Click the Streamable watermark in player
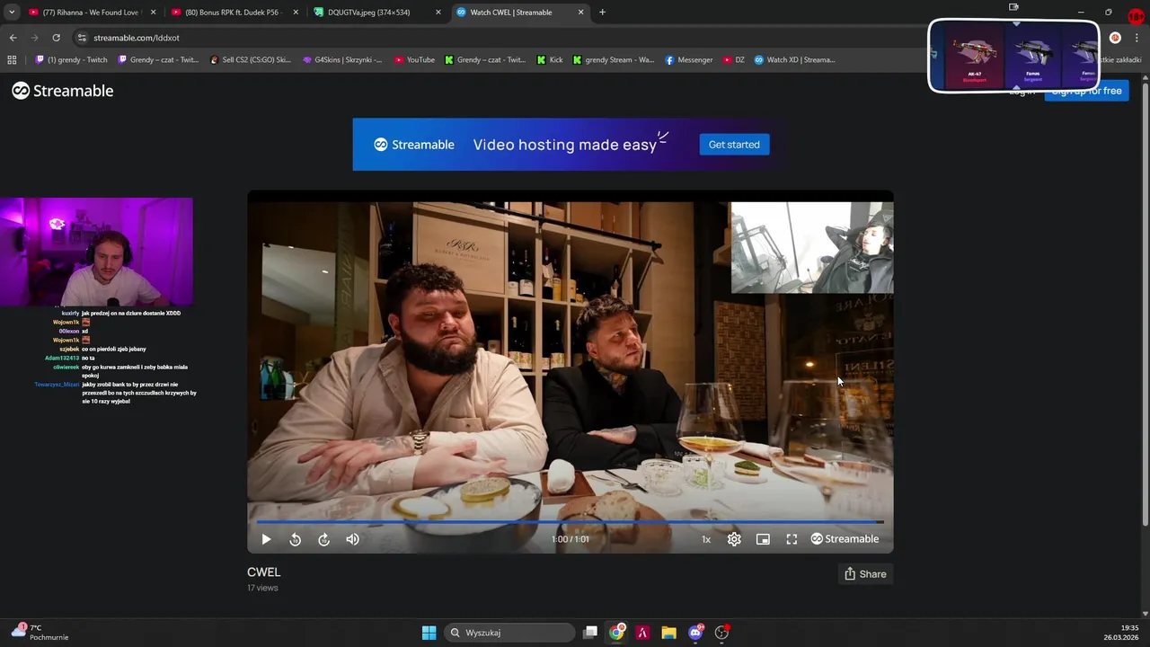This screenshot has height=647, width=1150. click(845, 539)
